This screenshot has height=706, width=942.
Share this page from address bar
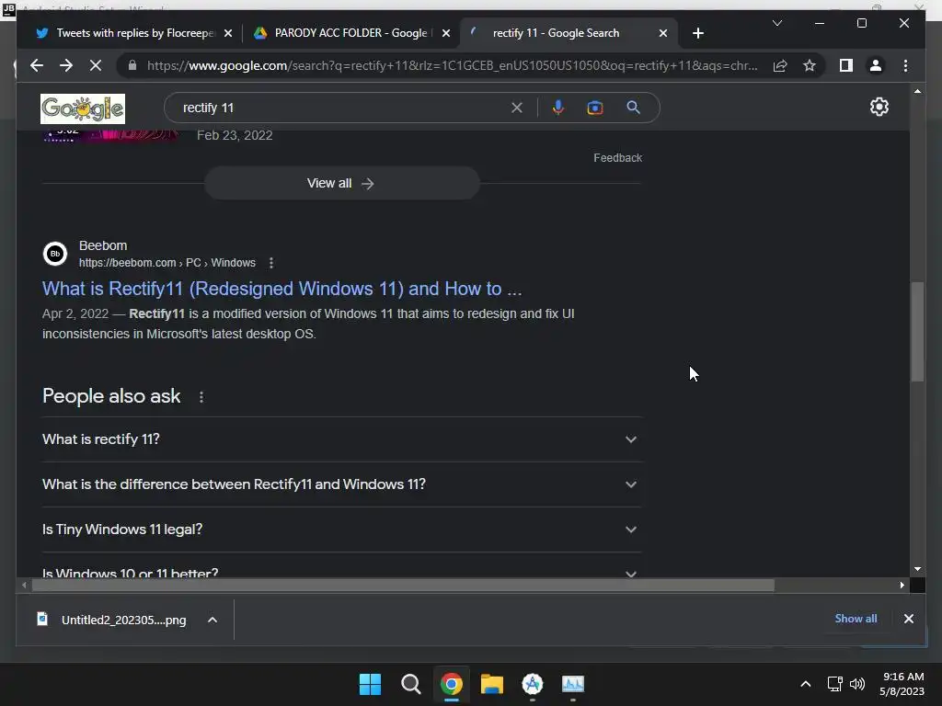point(780,65)
